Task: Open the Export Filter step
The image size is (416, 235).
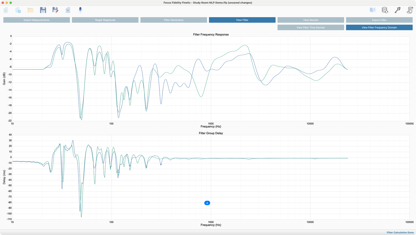Action: pyautogui.click(x=379, y=20)
